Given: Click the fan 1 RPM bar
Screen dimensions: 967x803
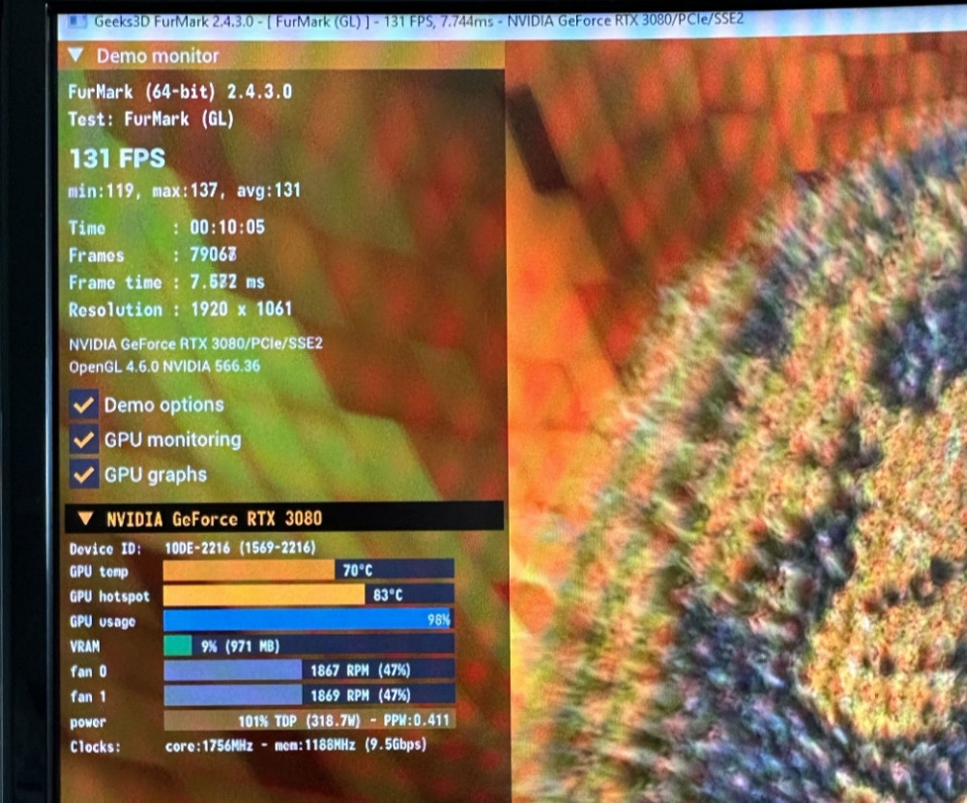Looking at the screenshot, I should (308, 695).
